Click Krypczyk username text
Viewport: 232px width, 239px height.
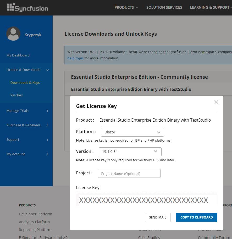pyautogui.click(x=33, y=35)
